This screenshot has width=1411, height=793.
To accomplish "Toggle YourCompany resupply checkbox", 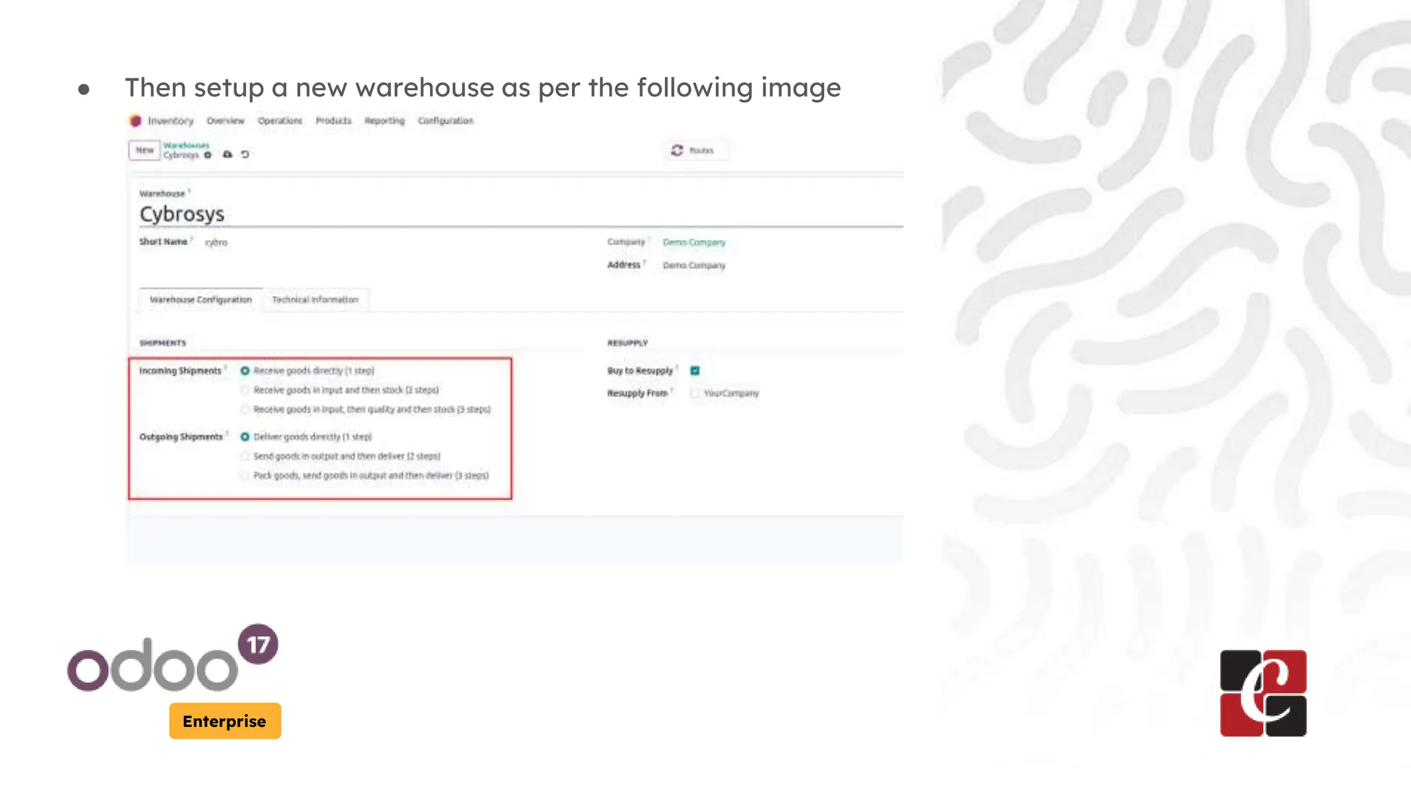I will (694, 394).
